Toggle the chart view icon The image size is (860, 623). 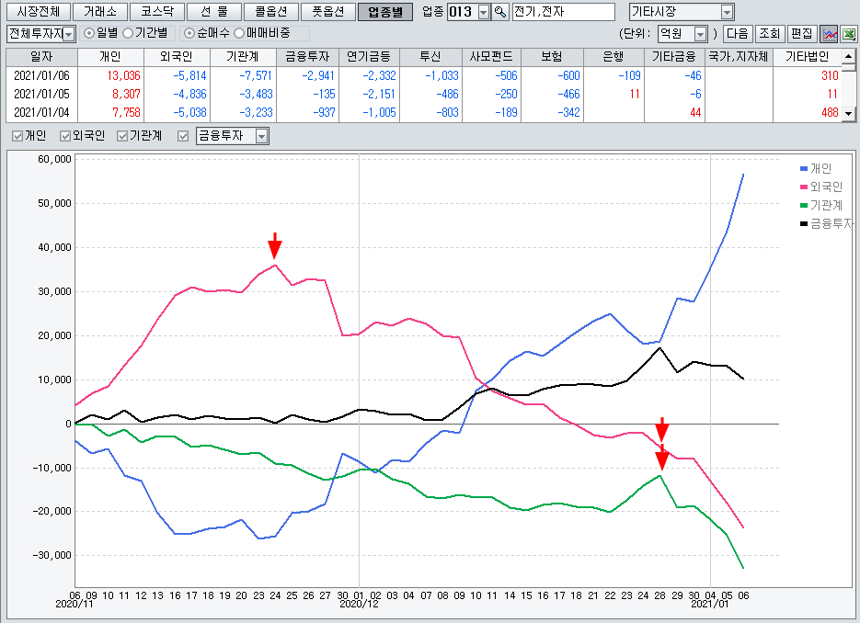(830, 33)
